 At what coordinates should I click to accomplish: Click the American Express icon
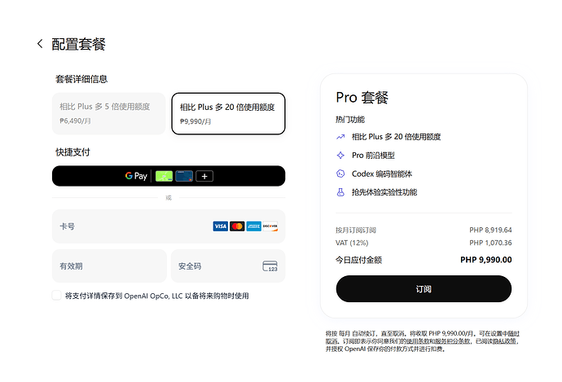tap(254, 226)
